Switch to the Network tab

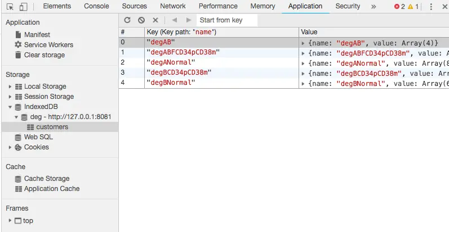point(172,6)
